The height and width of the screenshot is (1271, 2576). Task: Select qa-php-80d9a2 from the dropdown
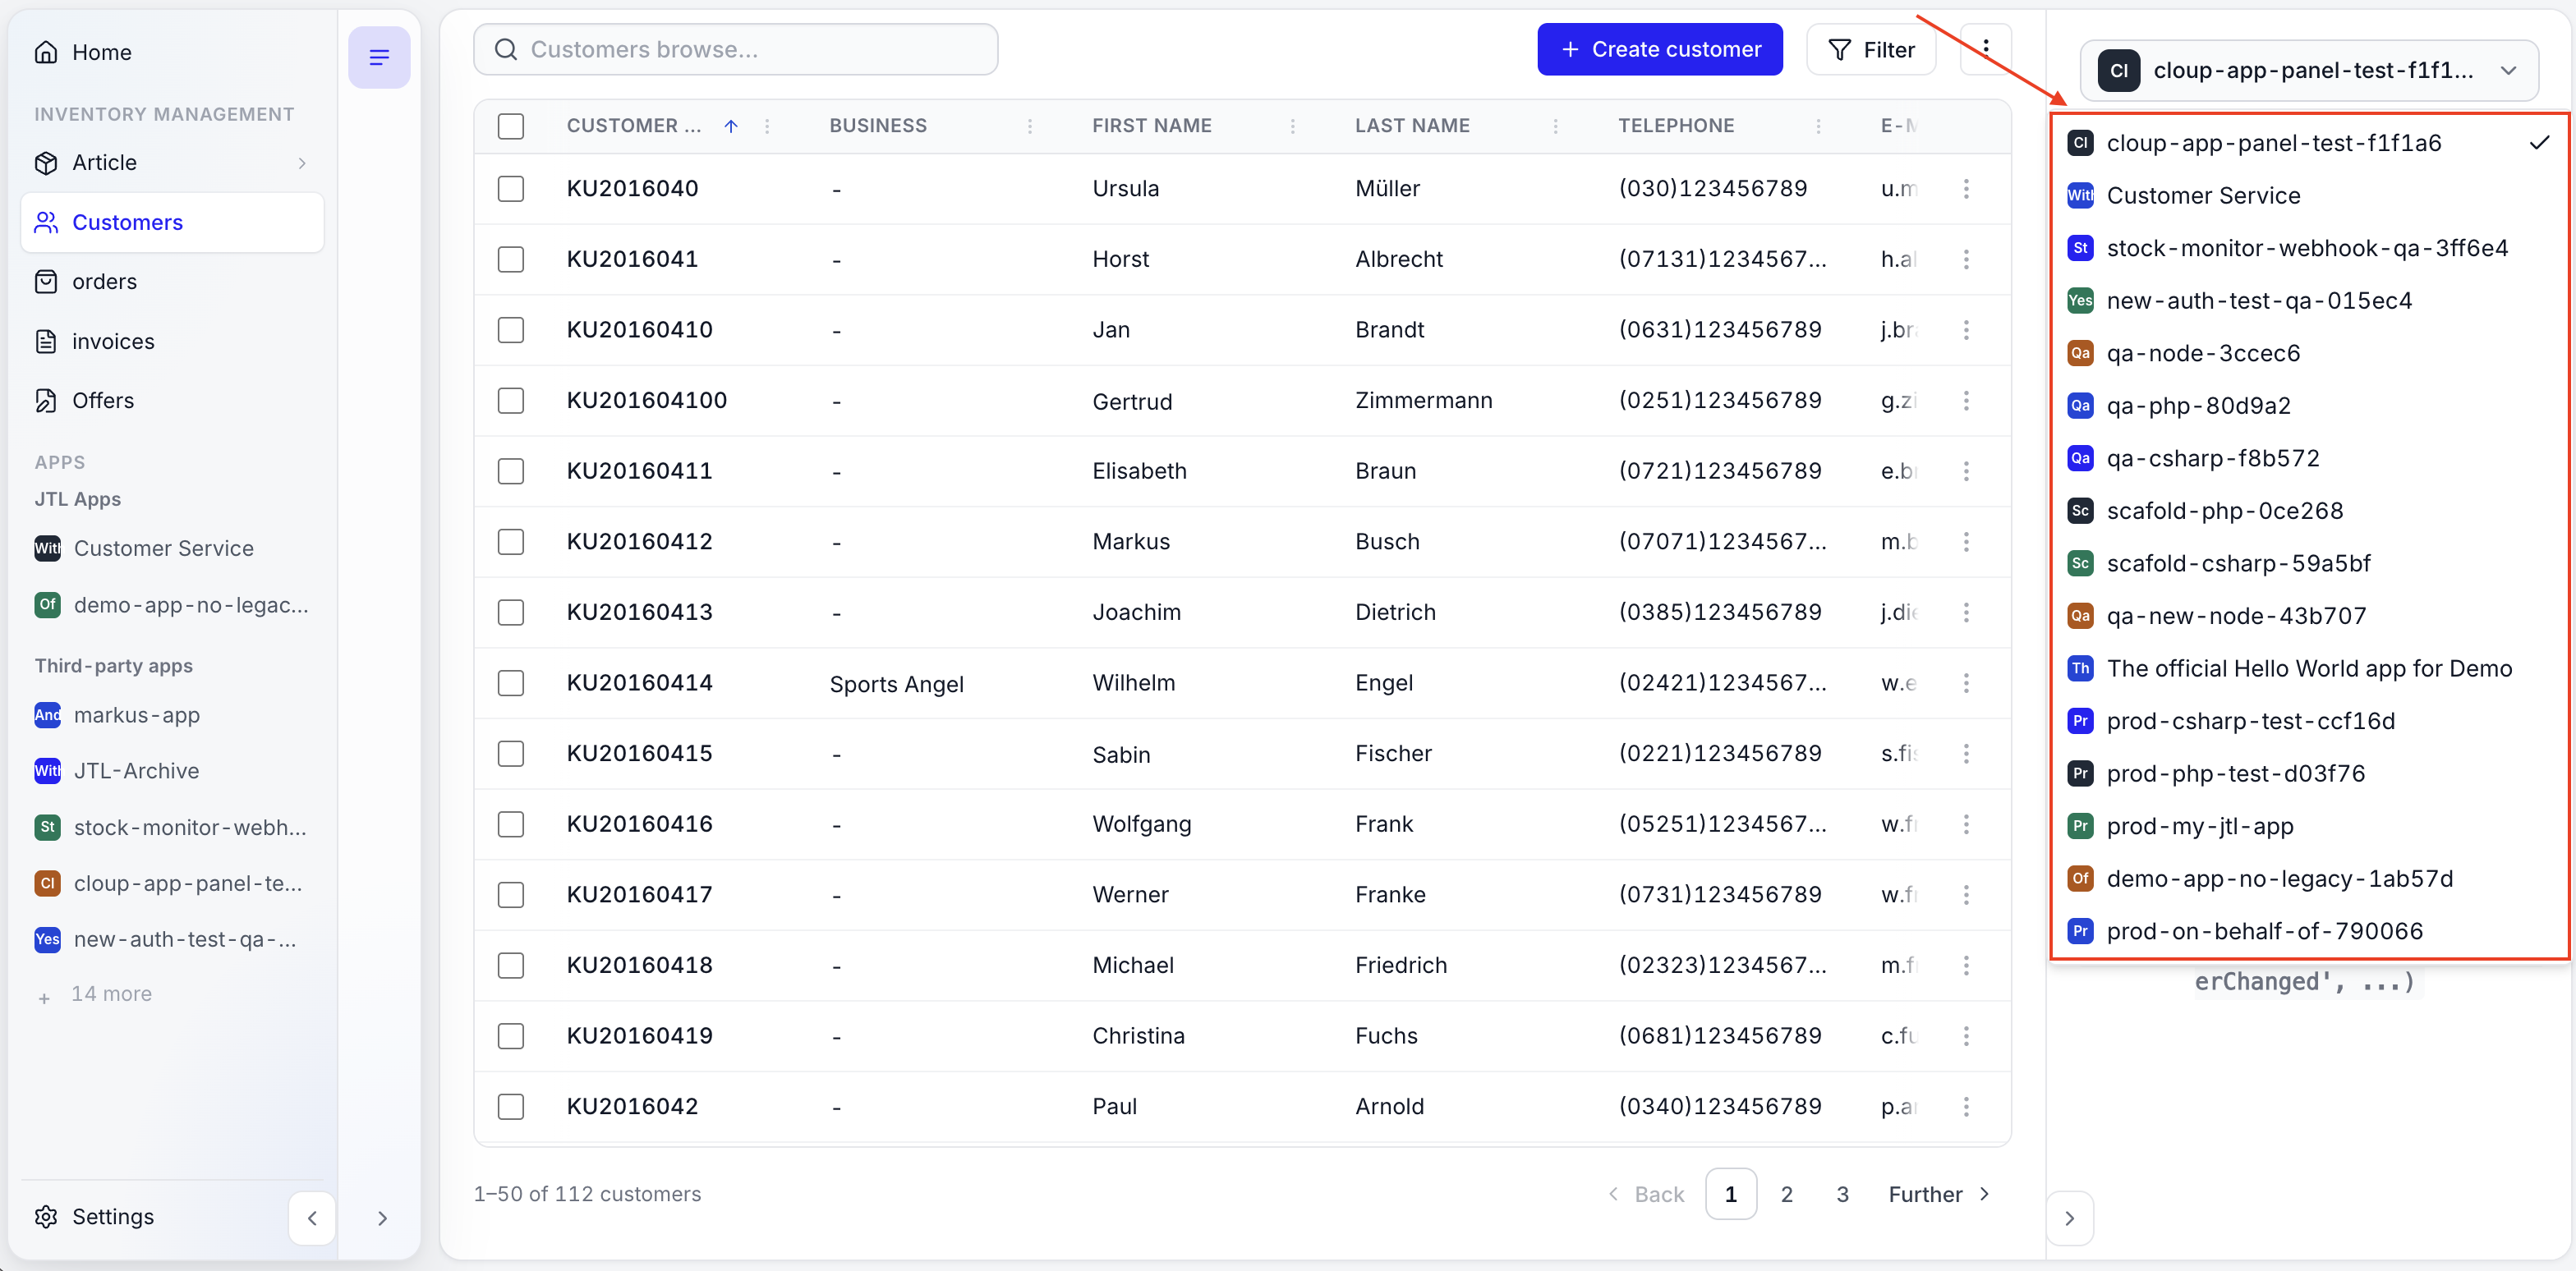point(2308,406)
